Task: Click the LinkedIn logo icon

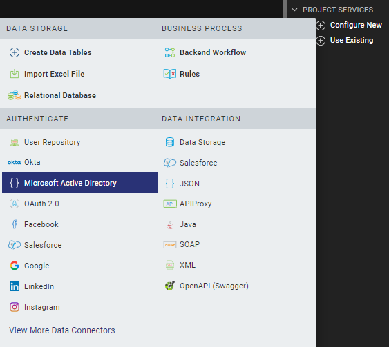Action: point(15,286)
